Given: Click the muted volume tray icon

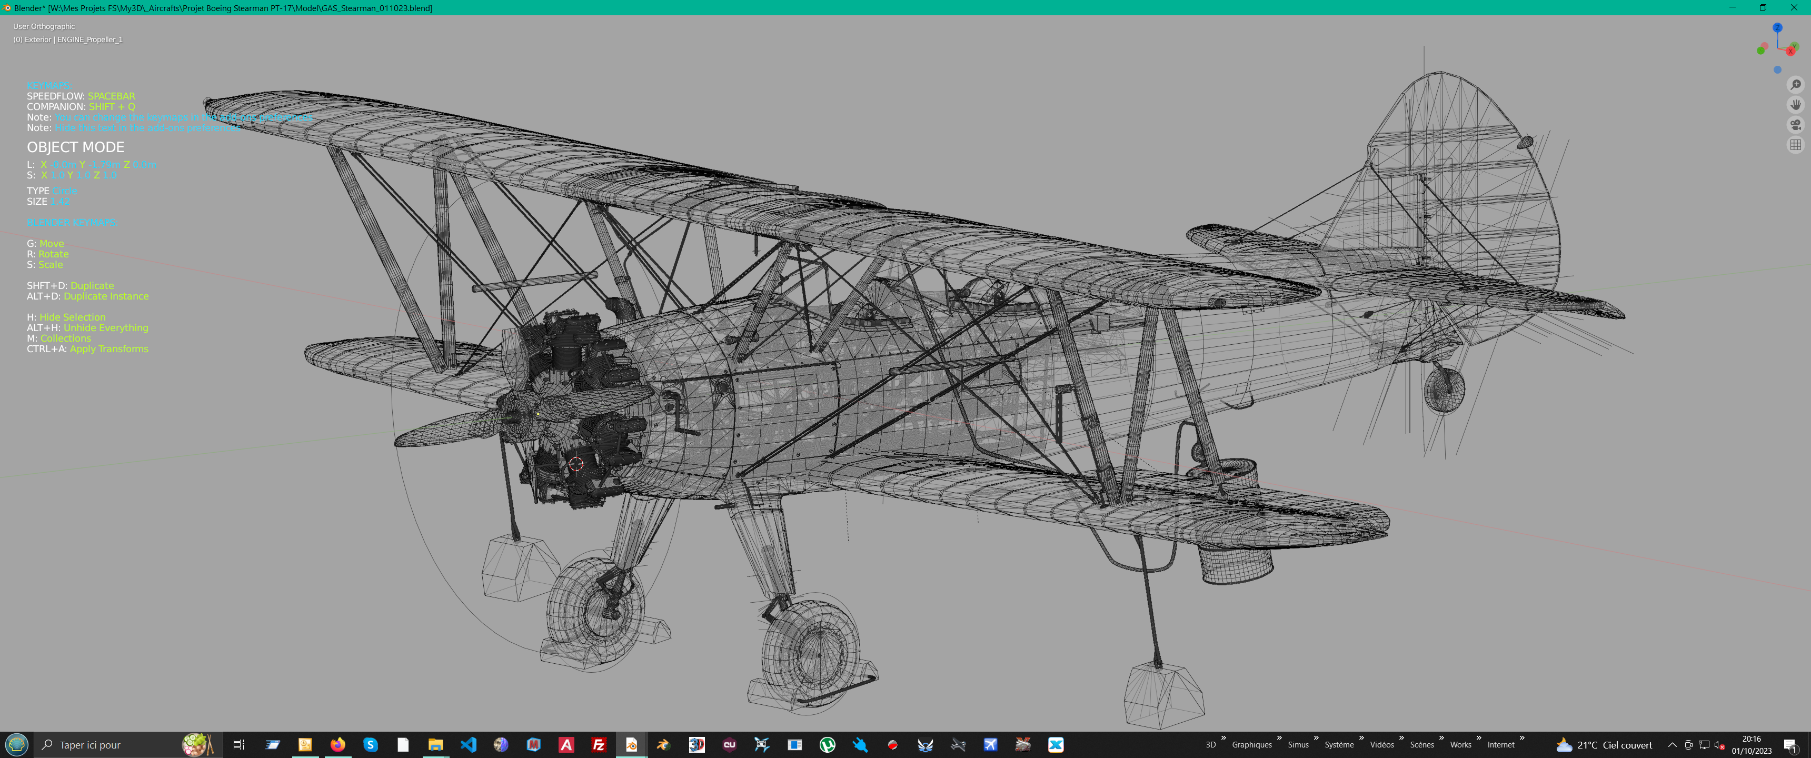Looking at the screenshot, I should click(x=1719, y=745).
